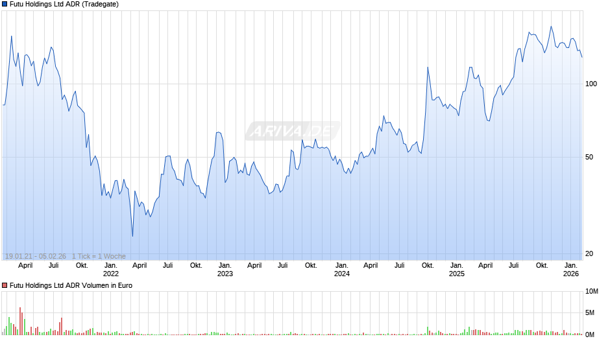Screen dimensions: 610x341
Task: Click the volume axis label '0M'
Action: click(x=590, y=335)
